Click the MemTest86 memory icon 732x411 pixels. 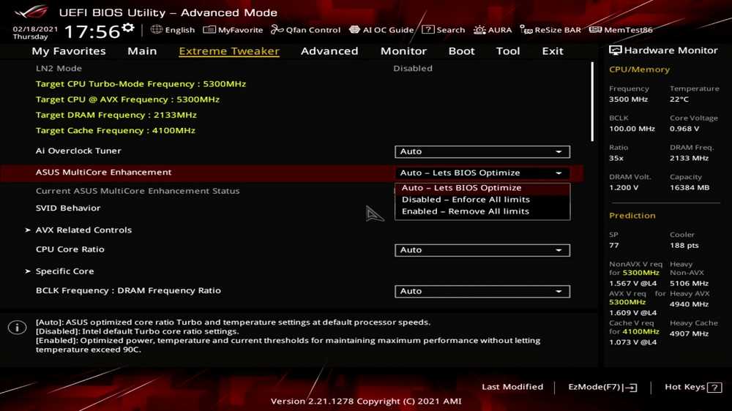tap(595, 29)
